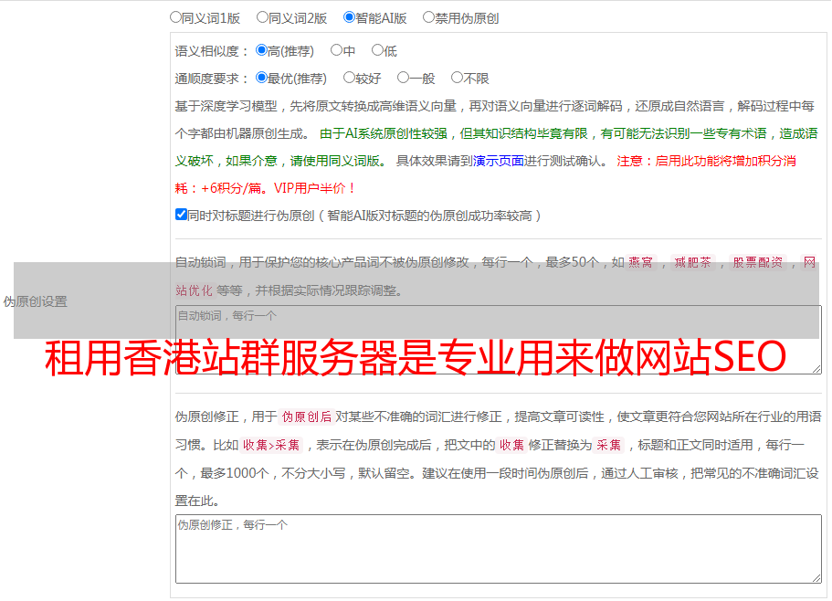Click resize handle of 伪原创修正 textarea
This screenshot has width=832, height=601.
tap(816, 578)
